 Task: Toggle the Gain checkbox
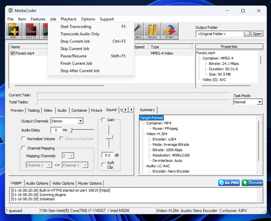pos(104,120)
